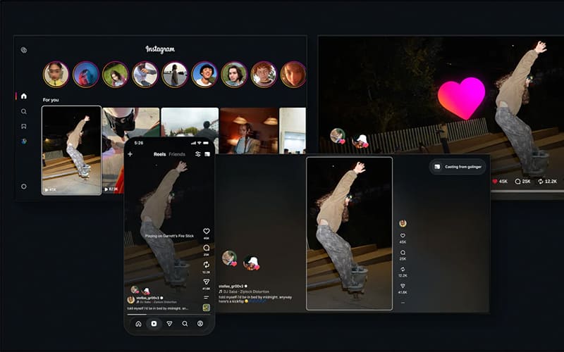Switch to Friends tab on phone
The height and width of the screenshot is (352, 564).
pyautogui.click(x=177, y=154)
